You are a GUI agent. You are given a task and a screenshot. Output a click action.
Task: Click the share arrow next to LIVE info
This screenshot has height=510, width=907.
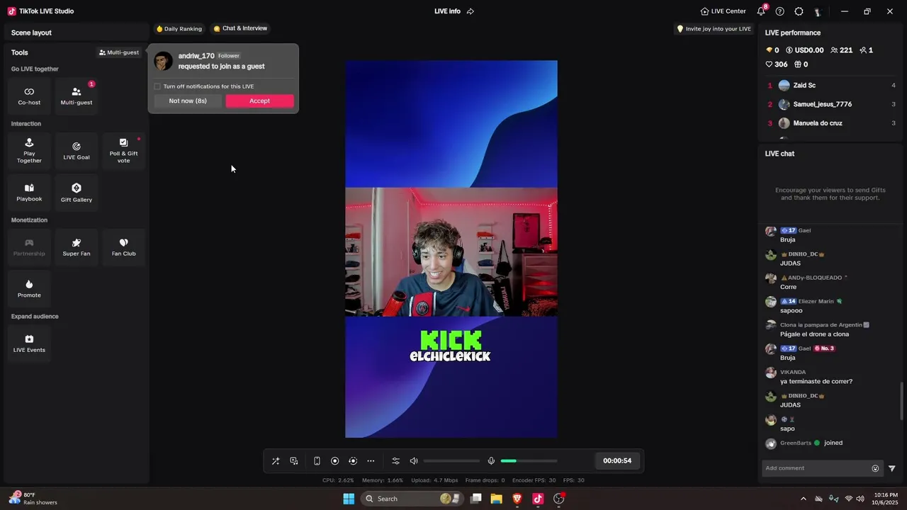471,11
